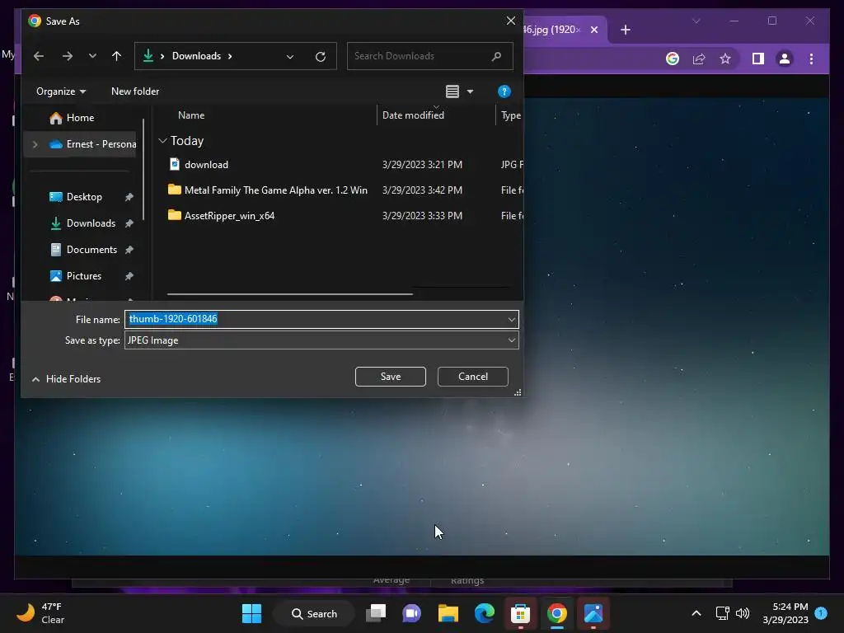Launch Microsoft Edge from taskbar
Viewport: 844px width, 633px height.
(x=485, y=613)
